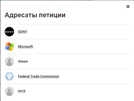Open the Microsoft recipient link
This screenshot has height=101, width=134.
click(x=25, y=47)
